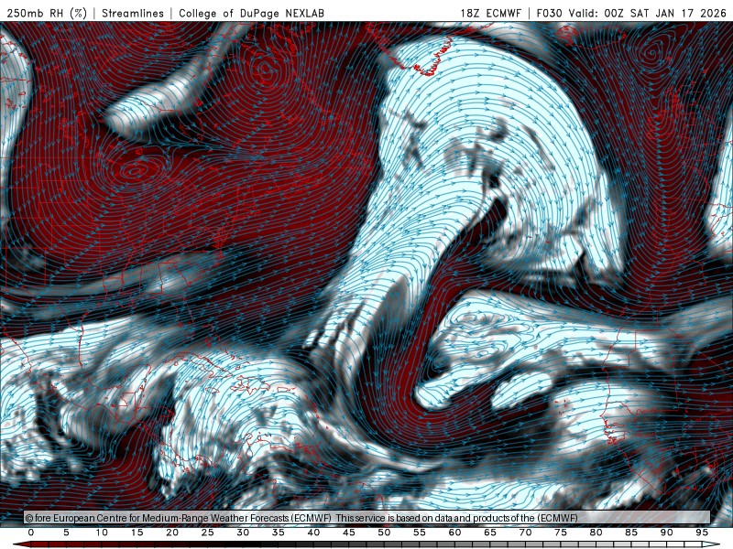Click the "65" color scale label

pos(490,533)
